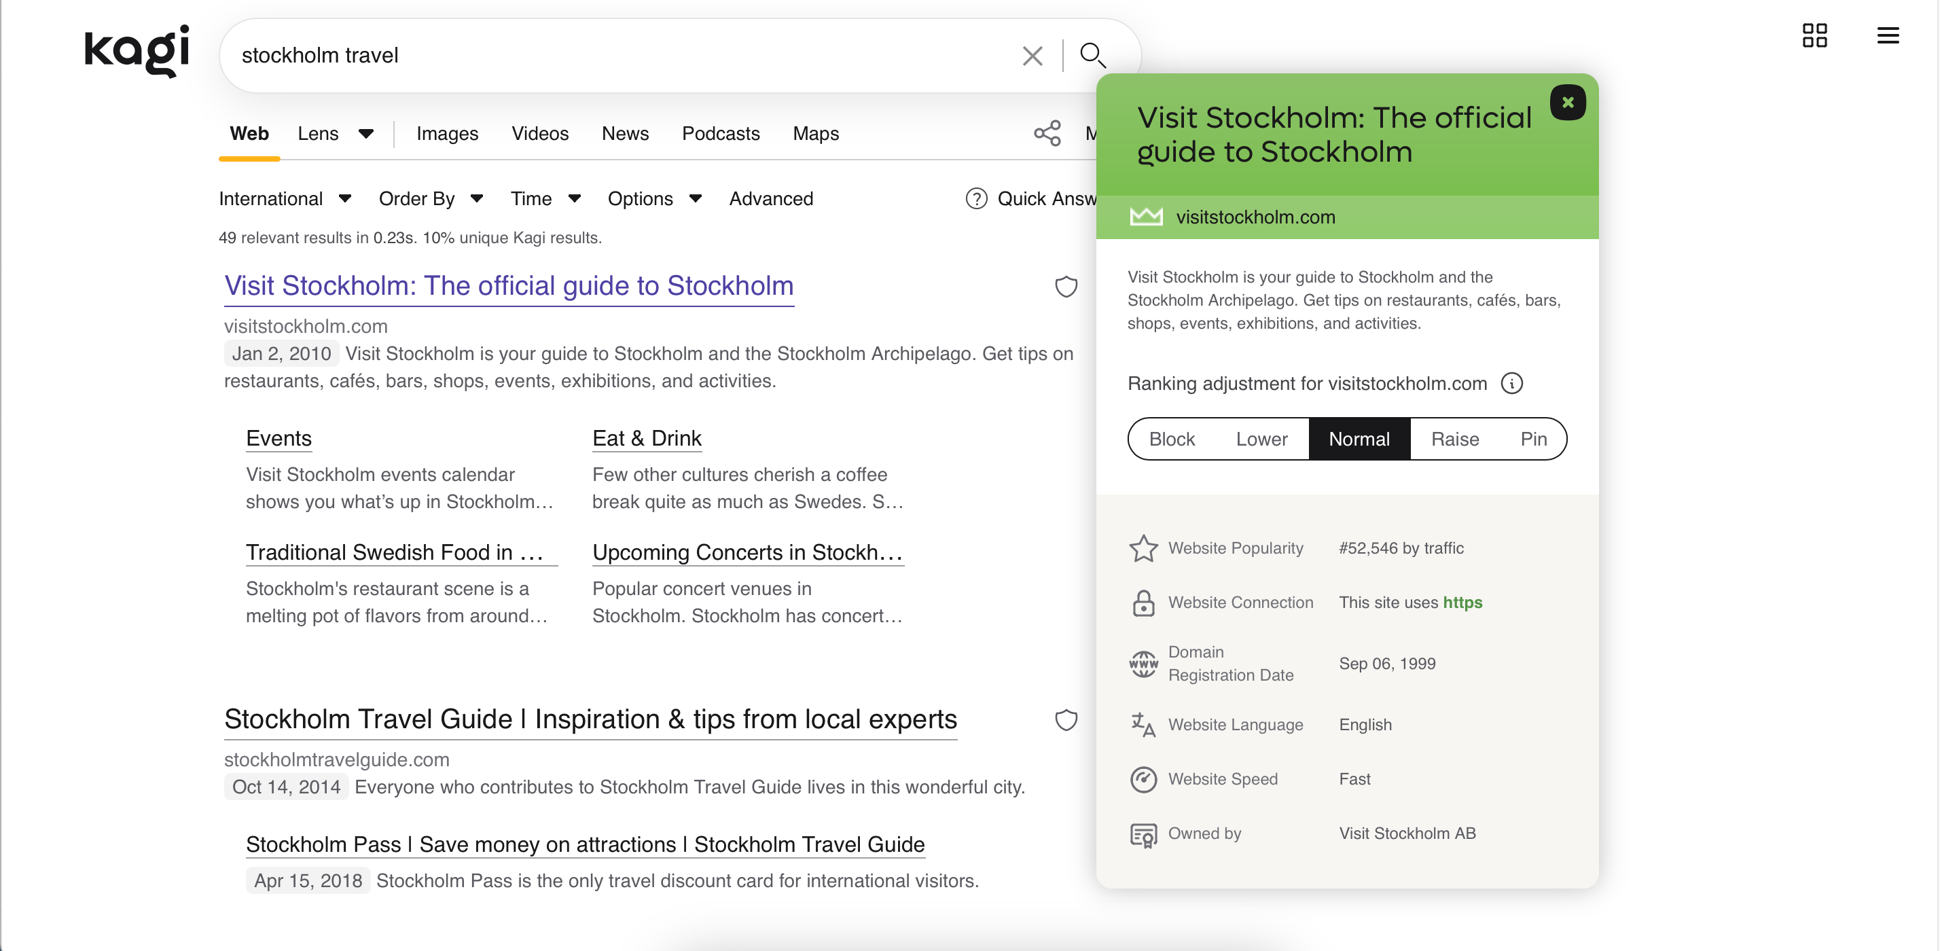
Task: Follow the Stockholm Travel Guide result link
Action: 590,719
